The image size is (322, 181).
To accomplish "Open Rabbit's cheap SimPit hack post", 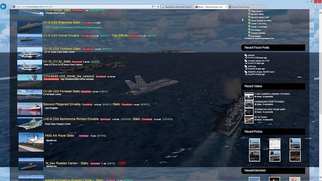I will 261,72.
